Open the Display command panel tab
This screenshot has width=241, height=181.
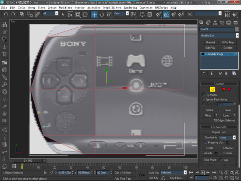click(229, 23)
